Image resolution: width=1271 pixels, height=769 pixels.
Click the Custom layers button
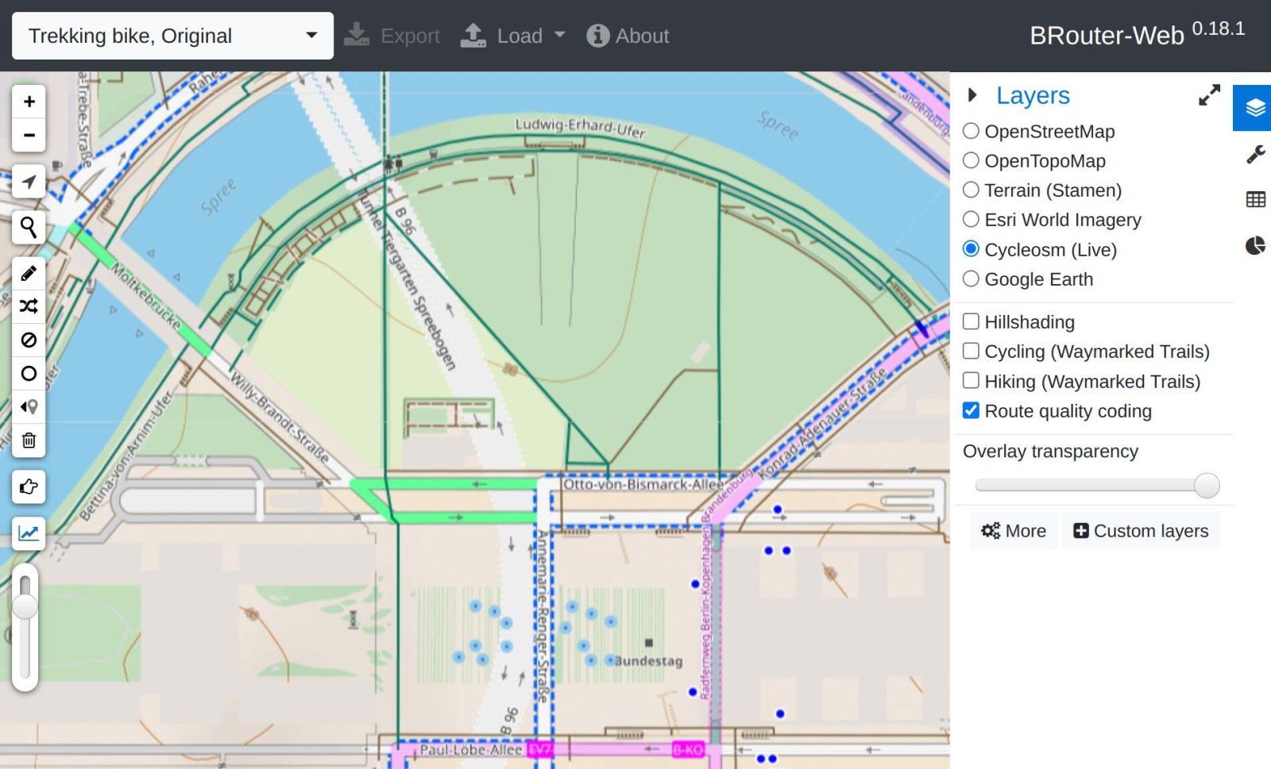pyautogui.click(x=1141, y=531)
